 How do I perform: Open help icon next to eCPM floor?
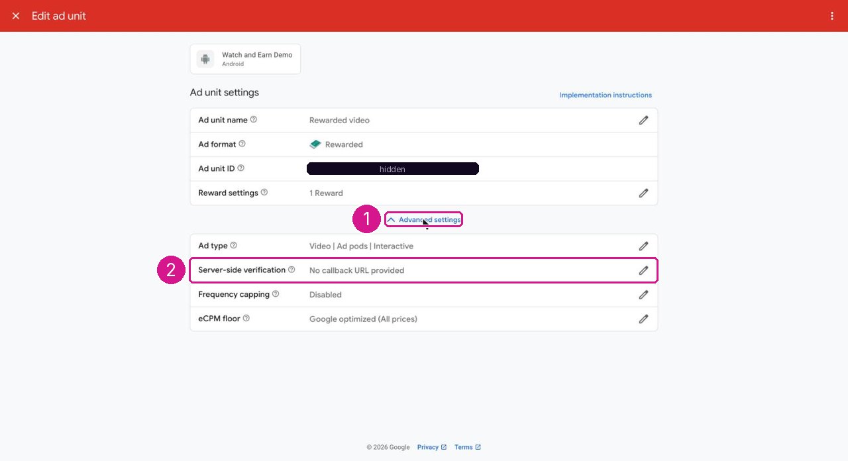pos(246,319)
